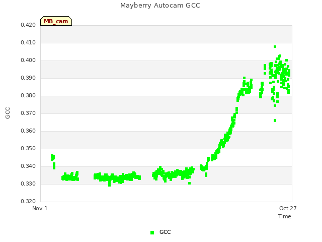Click the Oct 27 axis tick label
Viewport: 322px width, 242px height.
pos(288,208)
